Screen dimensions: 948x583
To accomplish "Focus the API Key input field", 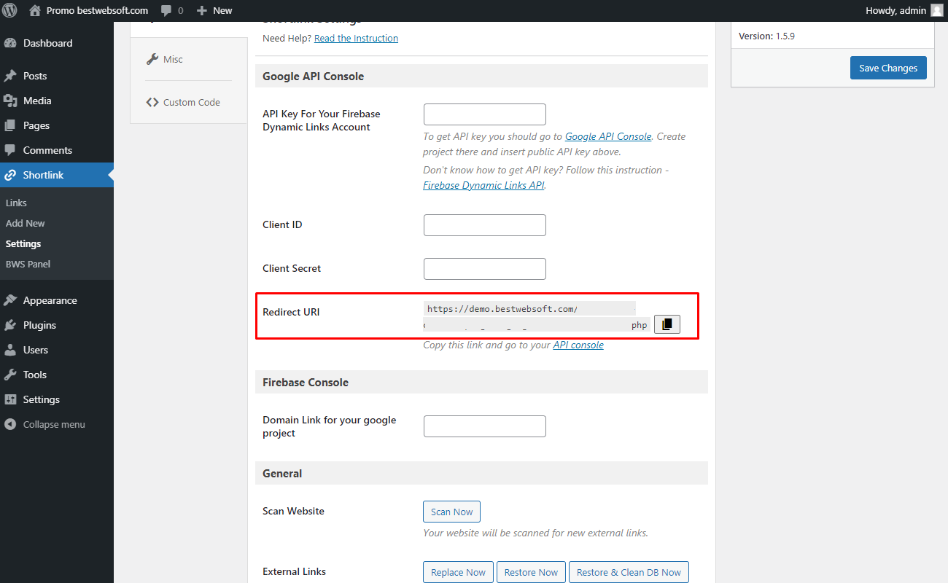I will coord(485,114).
